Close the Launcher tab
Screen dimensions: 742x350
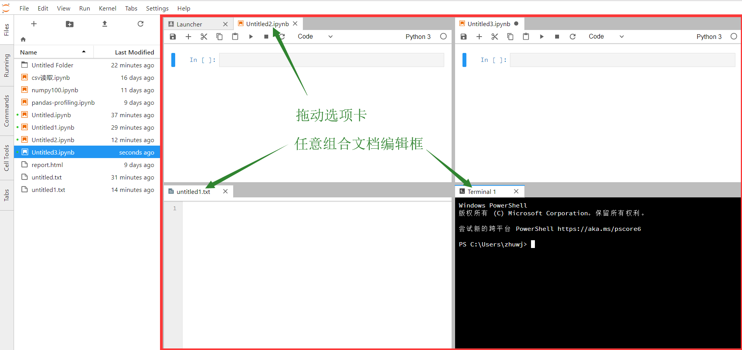click(225, 24)
